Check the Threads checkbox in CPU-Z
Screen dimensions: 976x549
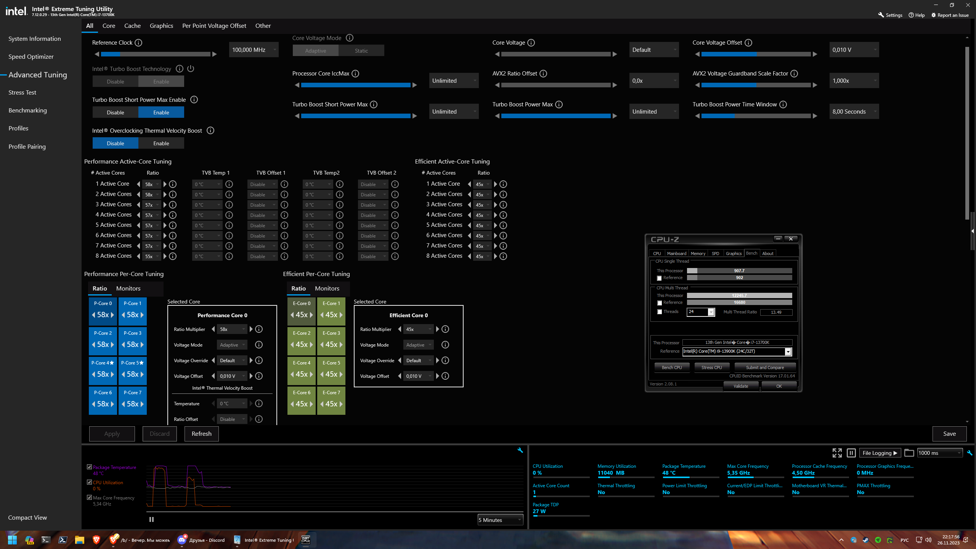point(660,312)
